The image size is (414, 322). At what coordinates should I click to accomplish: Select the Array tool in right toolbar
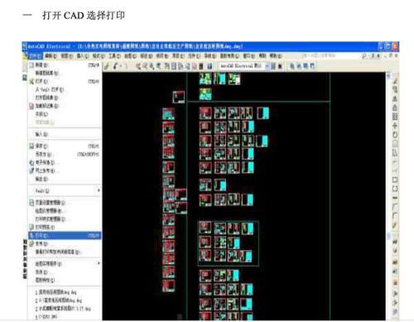[x=395, y=117]
